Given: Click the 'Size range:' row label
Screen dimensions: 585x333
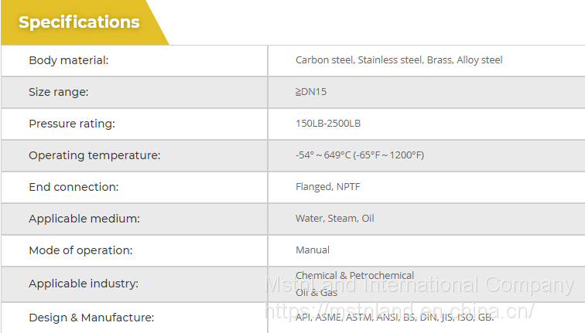Looking at the screenshot, I should pos(59,92).
